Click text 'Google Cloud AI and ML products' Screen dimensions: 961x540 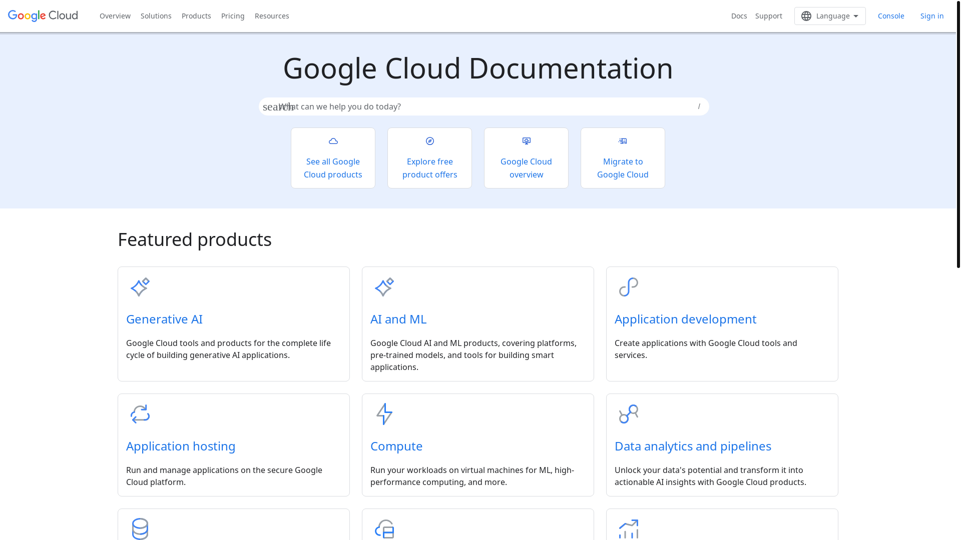point(434,343)
